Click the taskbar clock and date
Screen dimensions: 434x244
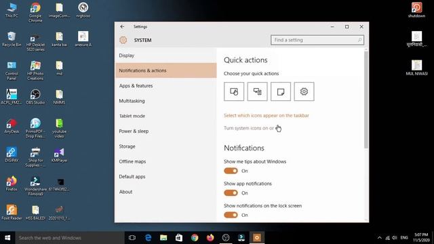(421, 238)
